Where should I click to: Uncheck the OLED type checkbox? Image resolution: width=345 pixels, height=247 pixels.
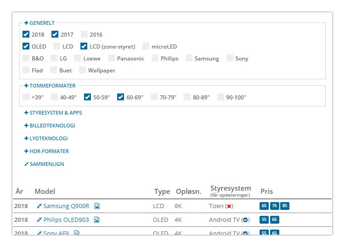click(x=26, y=46)
